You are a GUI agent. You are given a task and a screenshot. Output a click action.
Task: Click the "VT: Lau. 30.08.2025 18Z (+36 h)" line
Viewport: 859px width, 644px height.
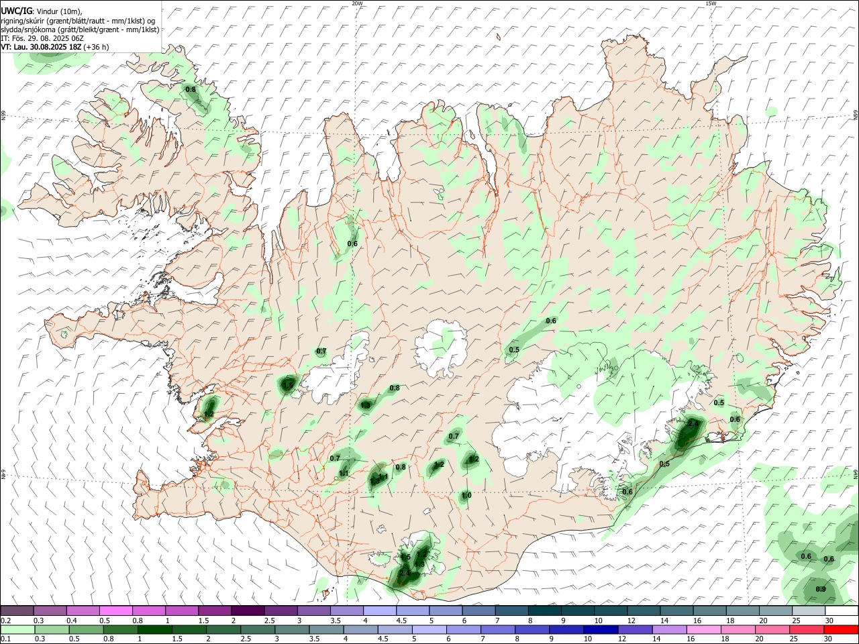tap(55, 47)
